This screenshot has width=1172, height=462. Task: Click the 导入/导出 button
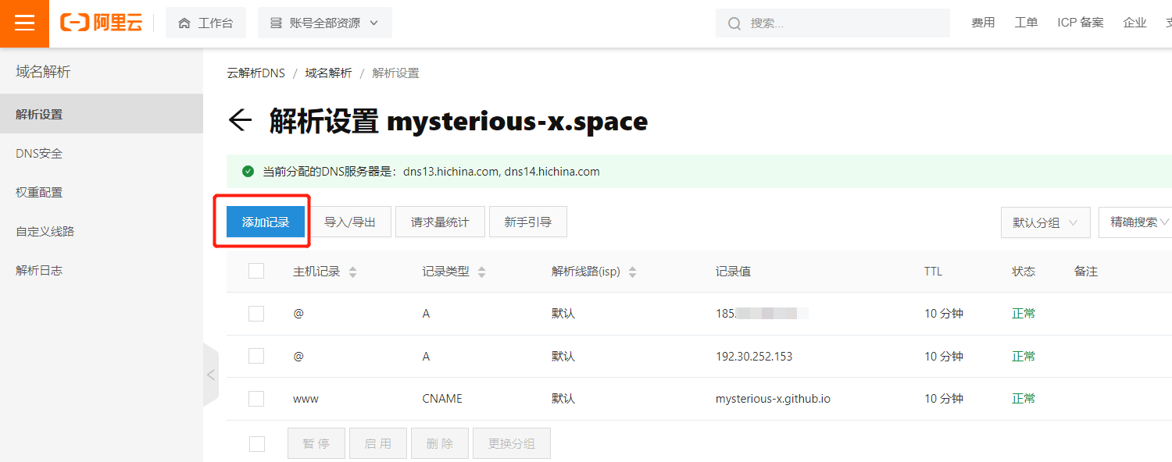click(x=350, y=222)
